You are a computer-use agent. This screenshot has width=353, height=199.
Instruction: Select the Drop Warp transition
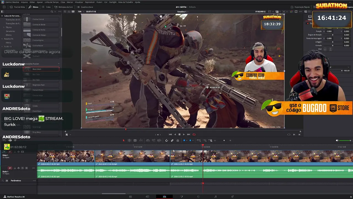coord(41,132)
